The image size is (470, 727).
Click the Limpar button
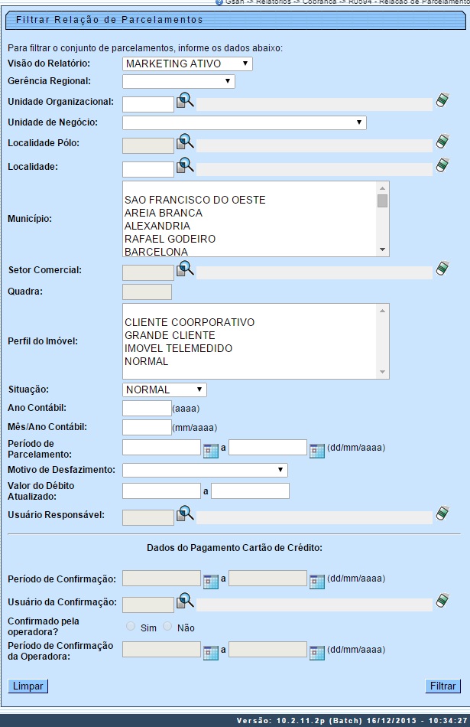pyautogui.click(x=28, y=686)
